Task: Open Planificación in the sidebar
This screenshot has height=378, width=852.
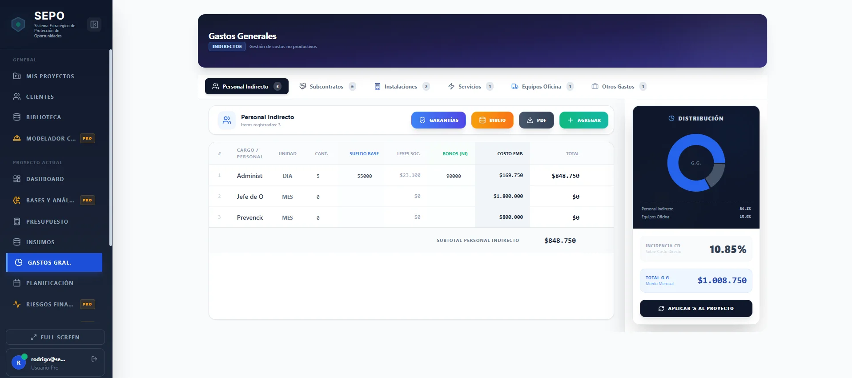Action: (49, 283)
